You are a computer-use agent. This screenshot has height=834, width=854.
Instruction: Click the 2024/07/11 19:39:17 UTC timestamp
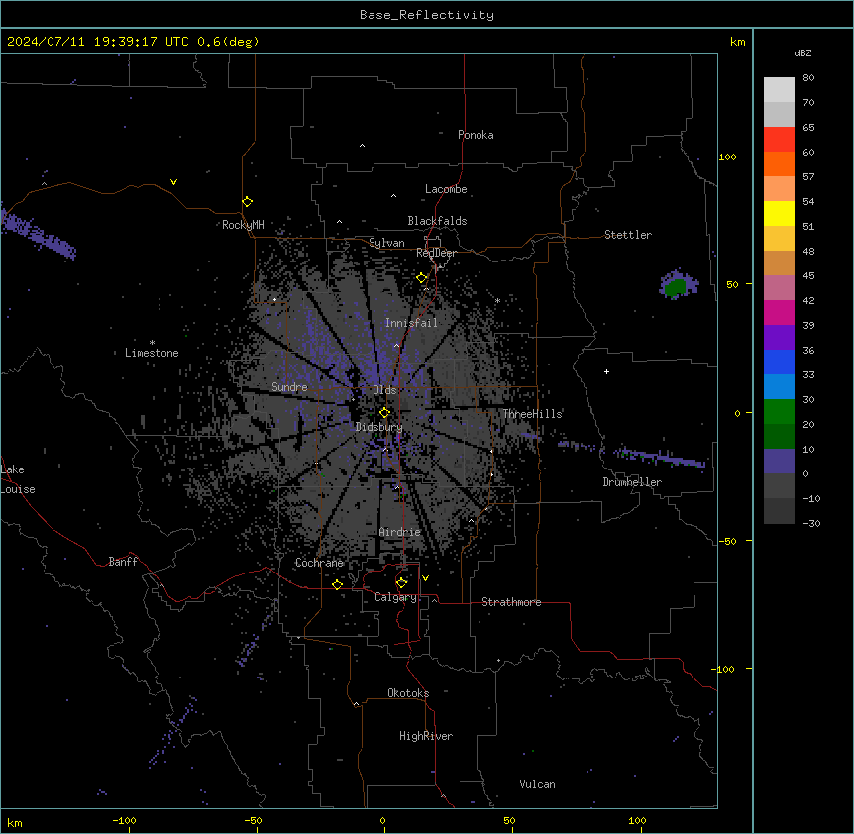98,42
